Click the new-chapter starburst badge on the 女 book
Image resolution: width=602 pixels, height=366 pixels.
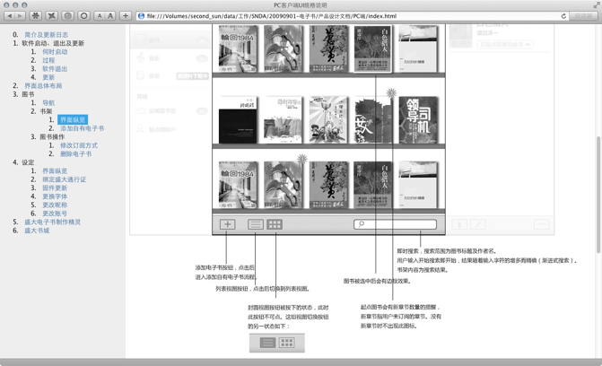391,92
